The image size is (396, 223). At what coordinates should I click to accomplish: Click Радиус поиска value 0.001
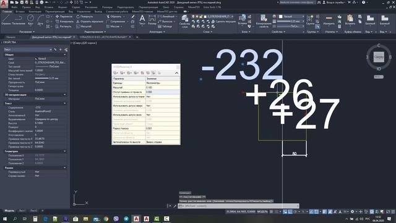pyautogui.click(x=163, y=128)
